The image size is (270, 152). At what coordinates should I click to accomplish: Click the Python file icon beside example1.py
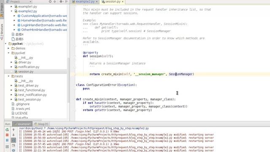coord(16,7)
